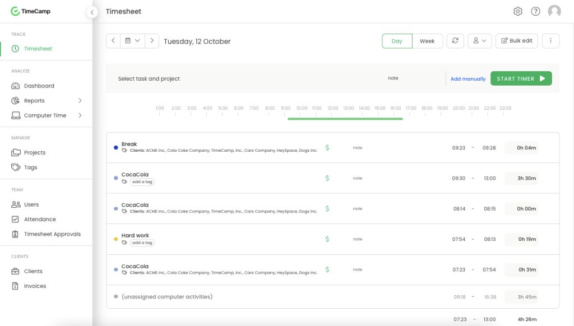
Task: Open user profile avatar
Action: tap(554, 11)
